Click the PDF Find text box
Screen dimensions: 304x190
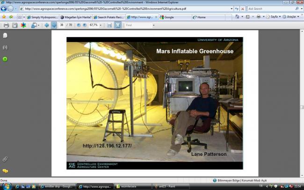pos(138,25)
